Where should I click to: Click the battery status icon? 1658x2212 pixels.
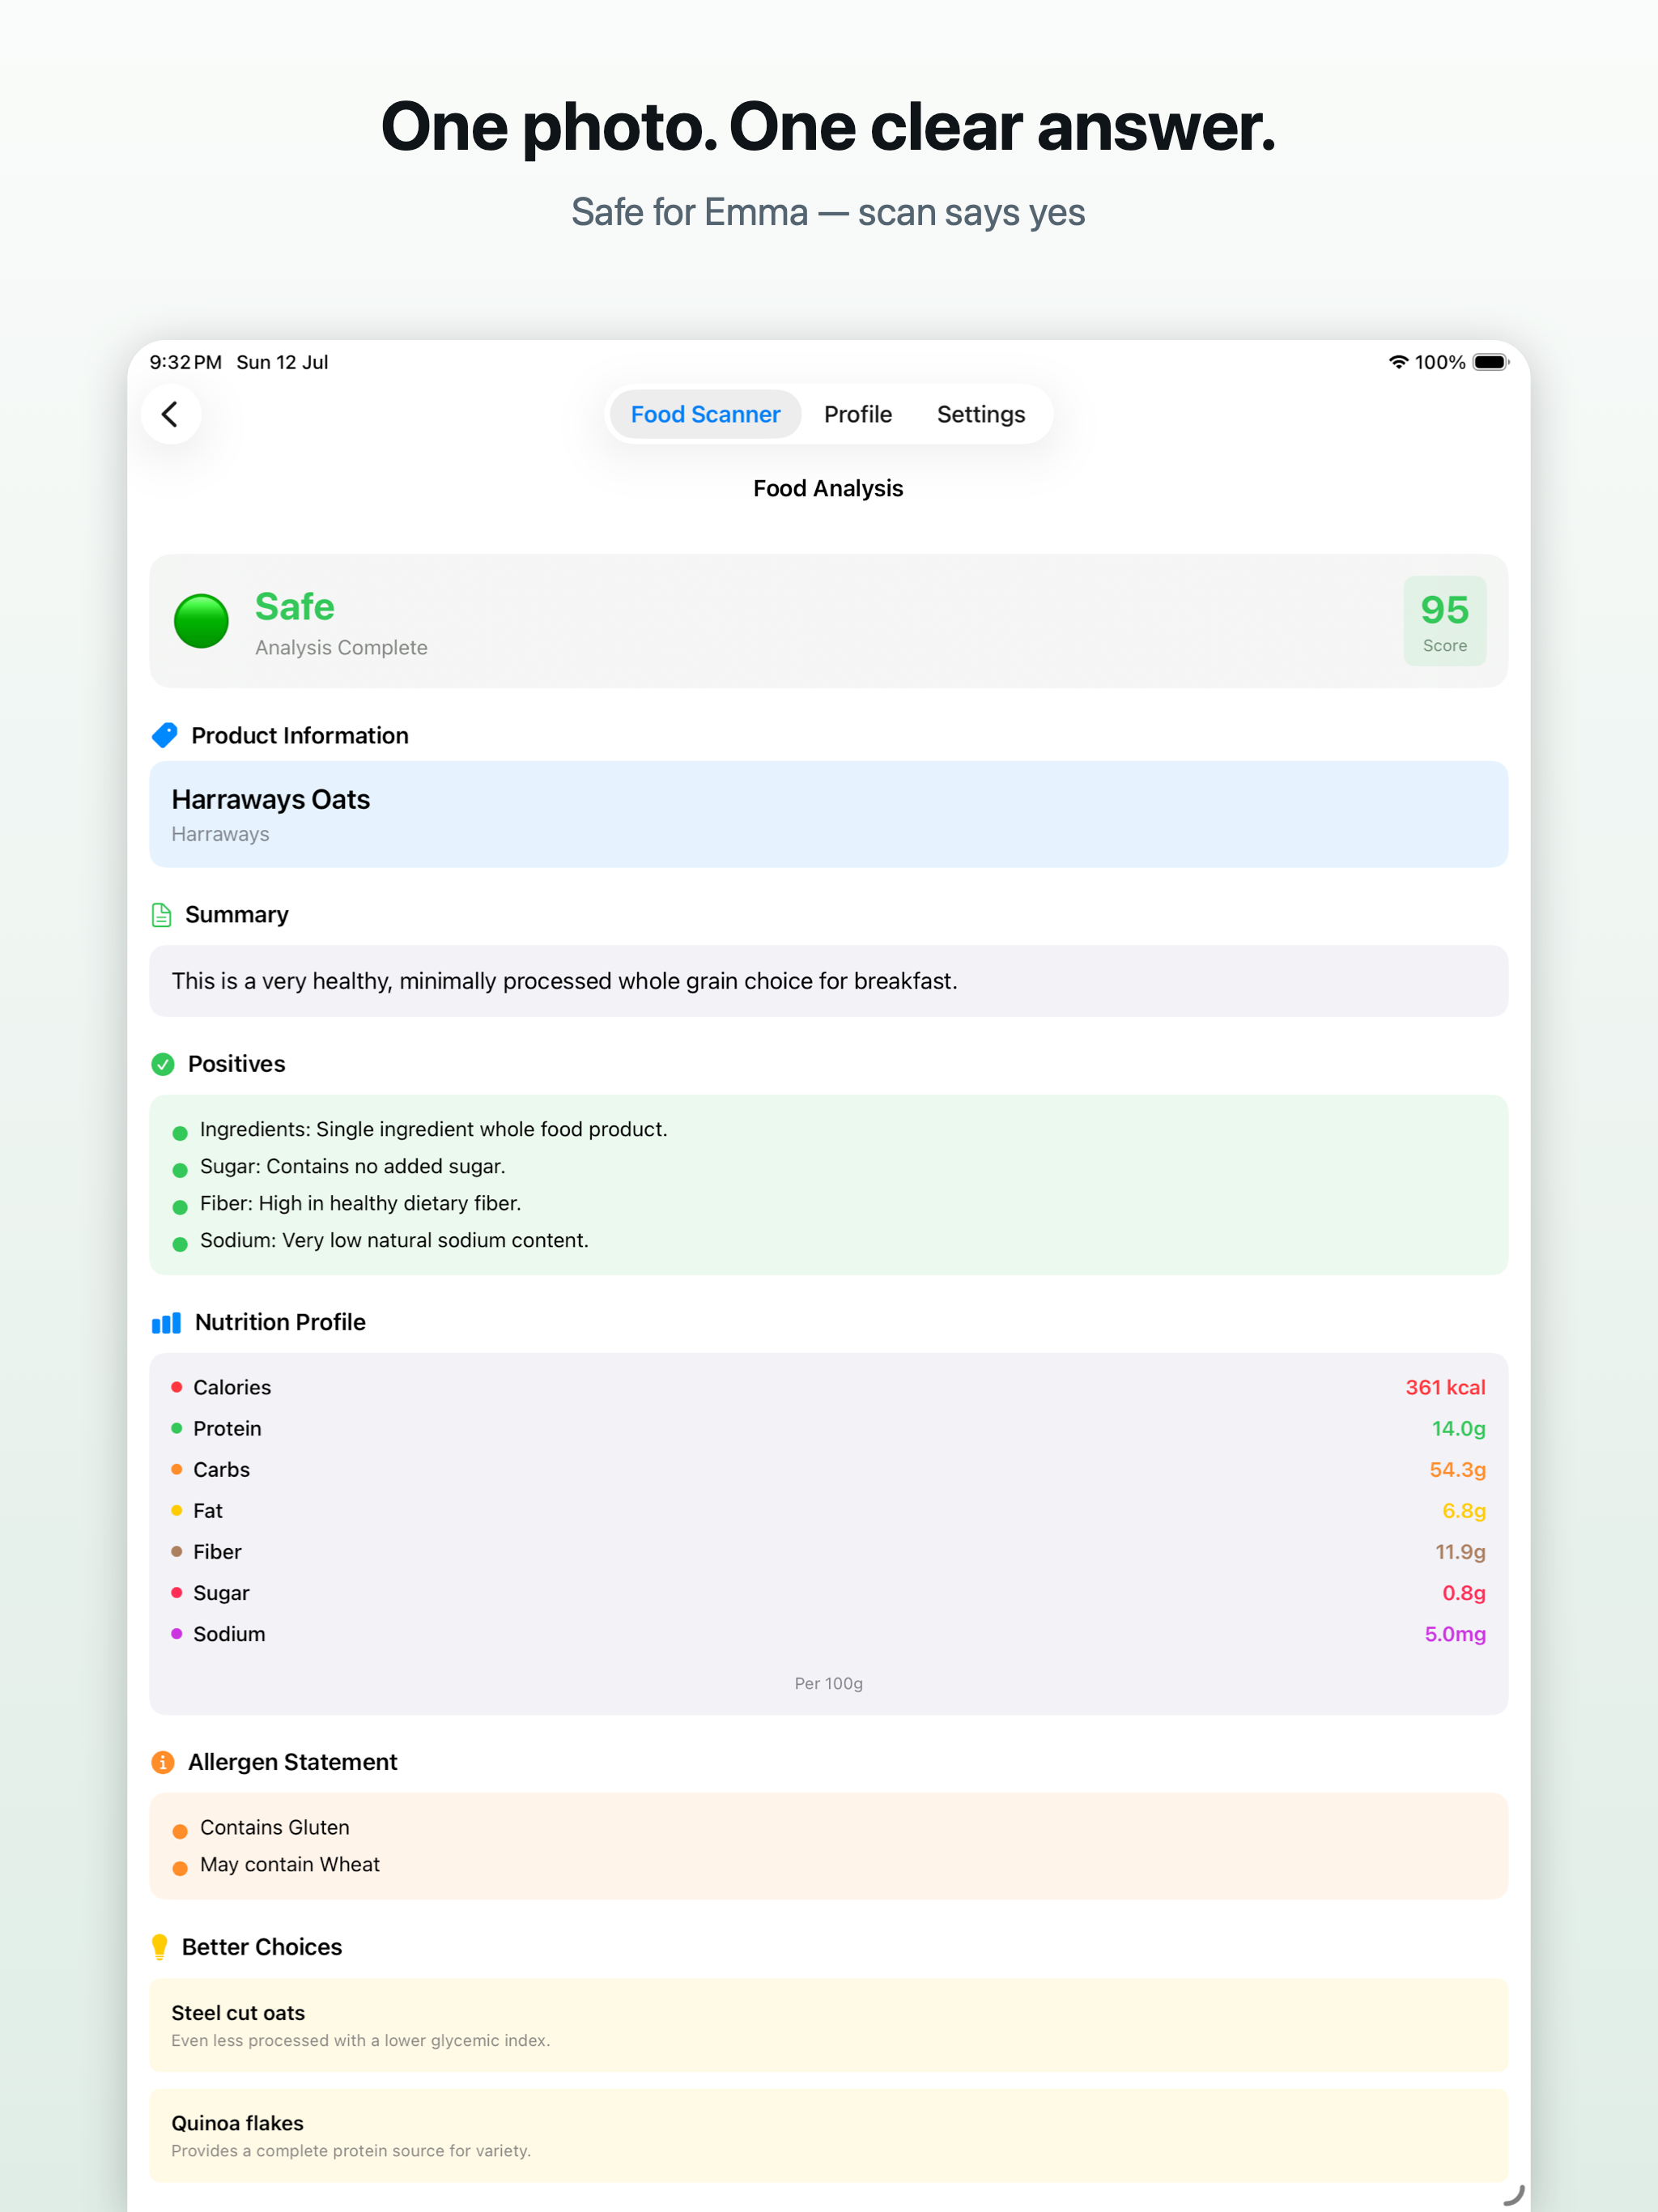1490,362
